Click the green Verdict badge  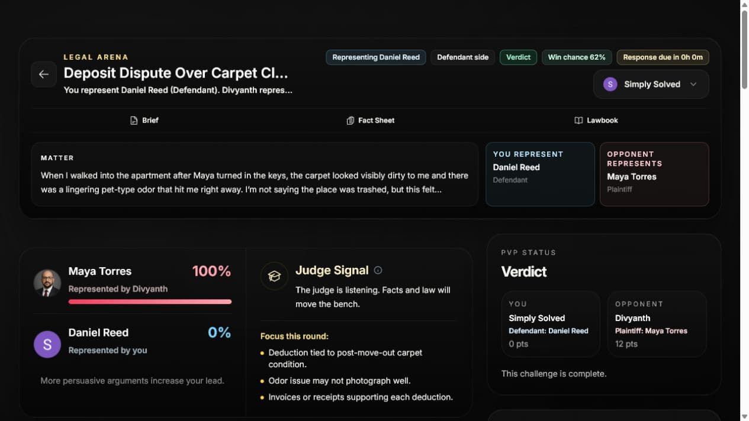coord(519,57)
